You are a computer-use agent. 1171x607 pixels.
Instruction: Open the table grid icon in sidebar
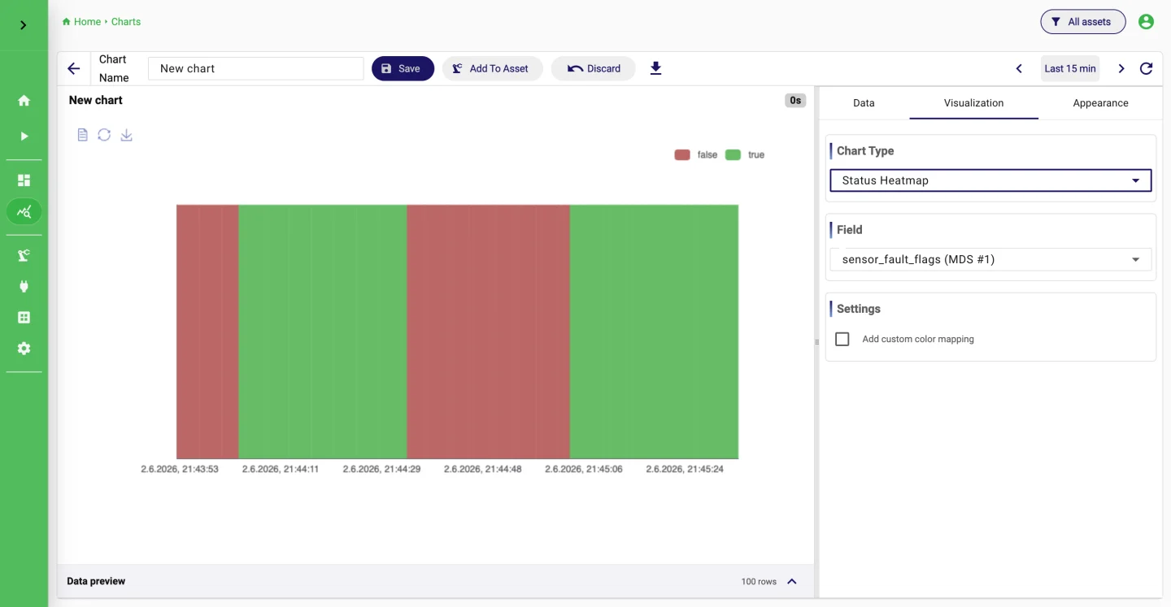pyautogui.click(x=24, y=317)
